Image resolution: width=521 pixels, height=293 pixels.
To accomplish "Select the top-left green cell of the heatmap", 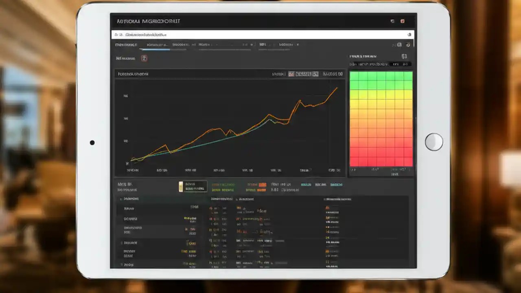I will (x=354, y=76).
